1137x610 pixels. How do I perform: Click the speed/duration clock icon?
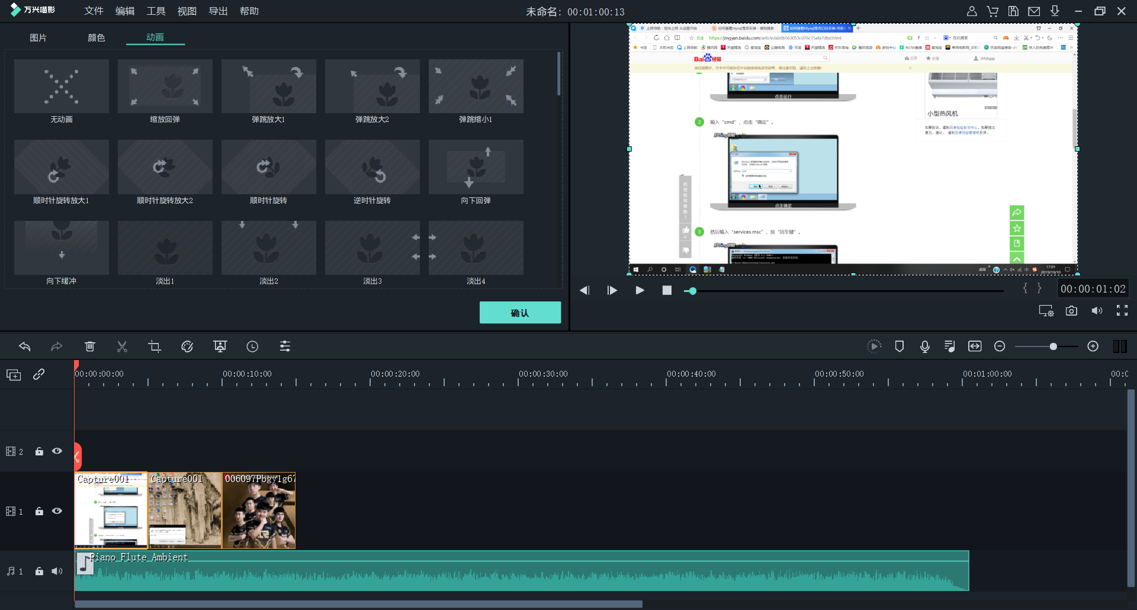point(252,346)
